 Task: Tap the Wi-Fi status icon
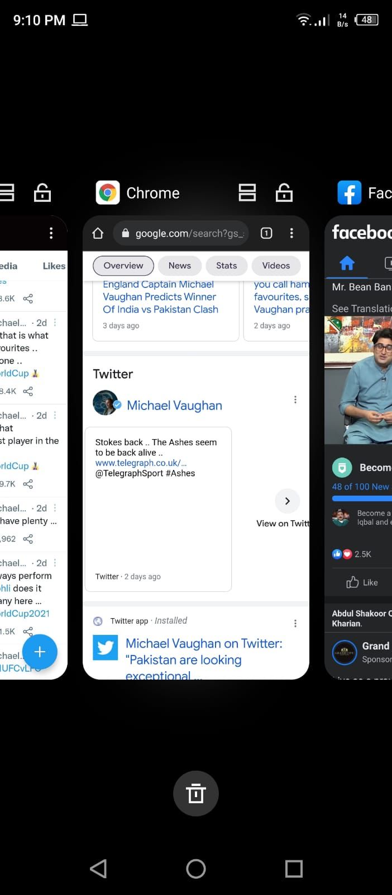(303, 20)
